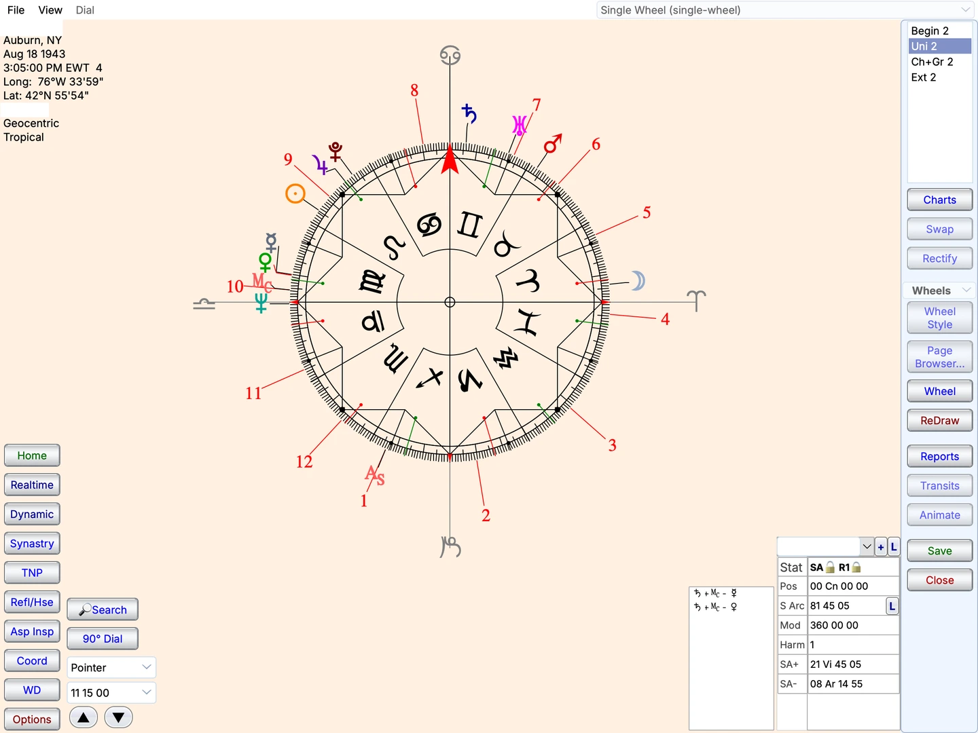Screen dimensions: 978x733
Task: Open the File menu
Action: [x=16, y=10]
